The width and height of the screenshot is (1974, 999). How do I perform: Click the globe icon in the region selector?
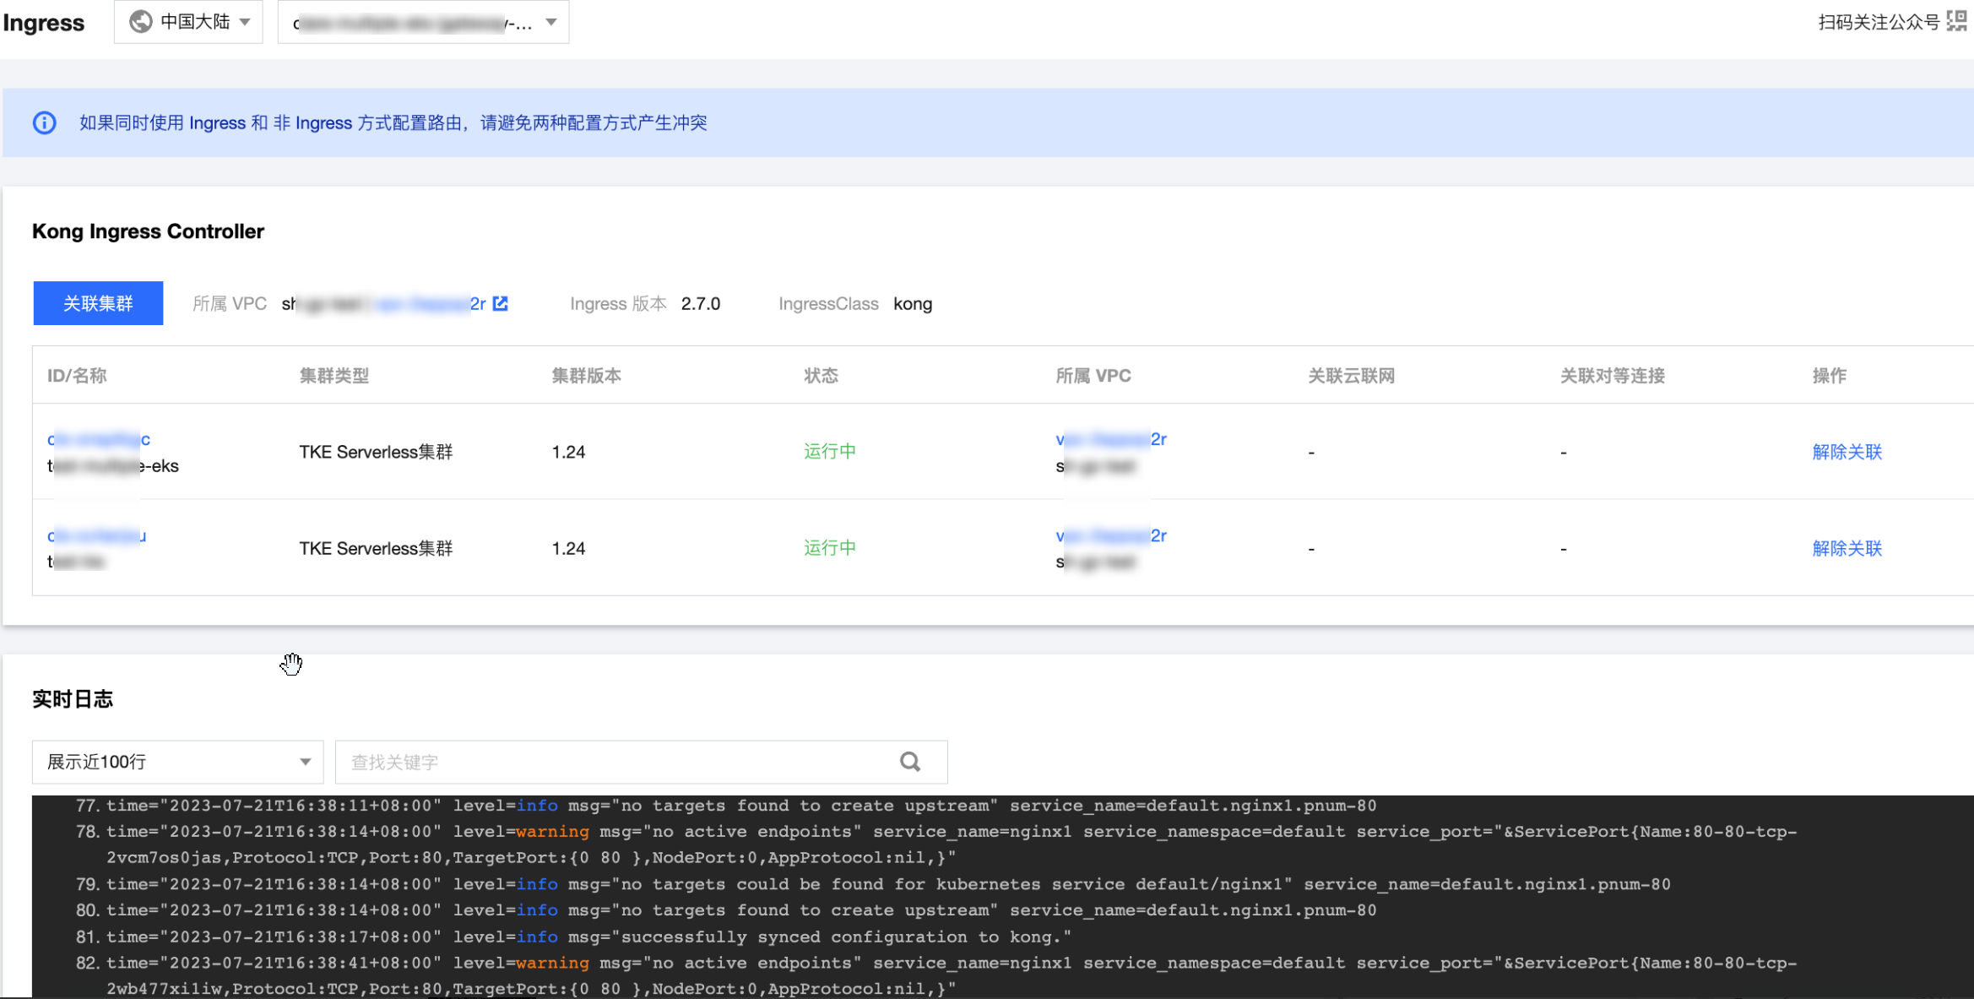141,22
